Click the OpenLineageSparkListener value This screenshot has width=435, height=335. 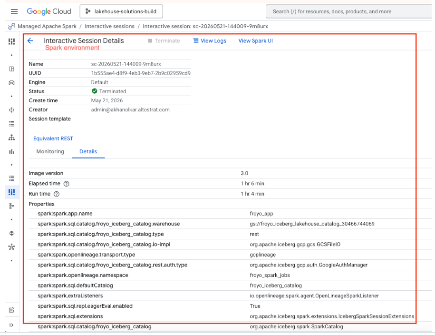pyautogui.click(x=314, y=296)
